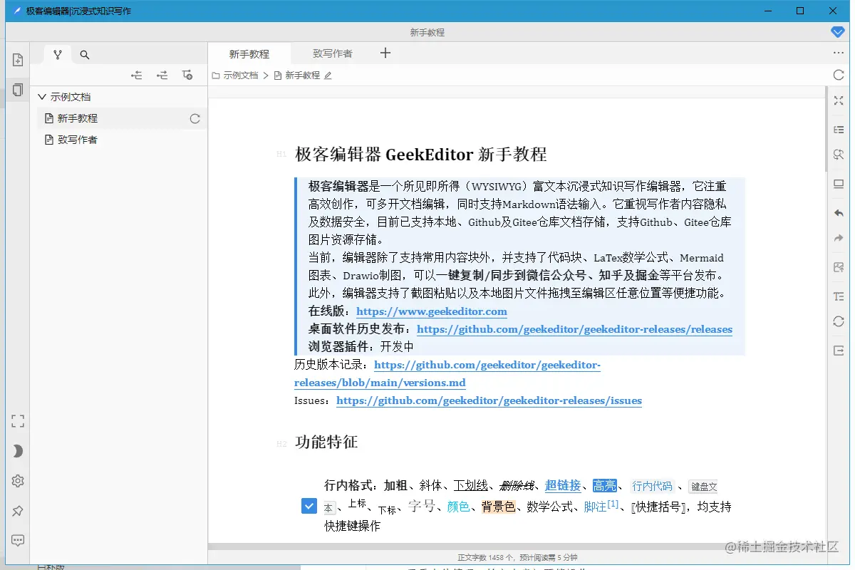Switch to the file tree tab icon
855x570 pixels.
click(58, 54)
